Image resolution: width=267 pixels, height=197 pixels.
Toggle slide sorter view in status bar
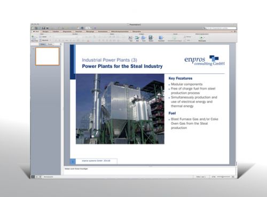click(37, 177)
